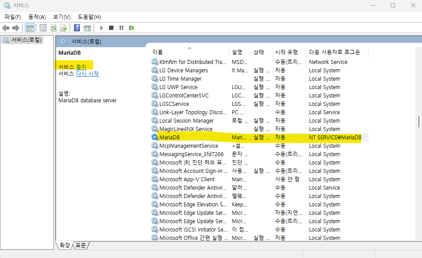
Task: Stop the service with the square icon
Action: pyautogui.click(x=111, y=28)
